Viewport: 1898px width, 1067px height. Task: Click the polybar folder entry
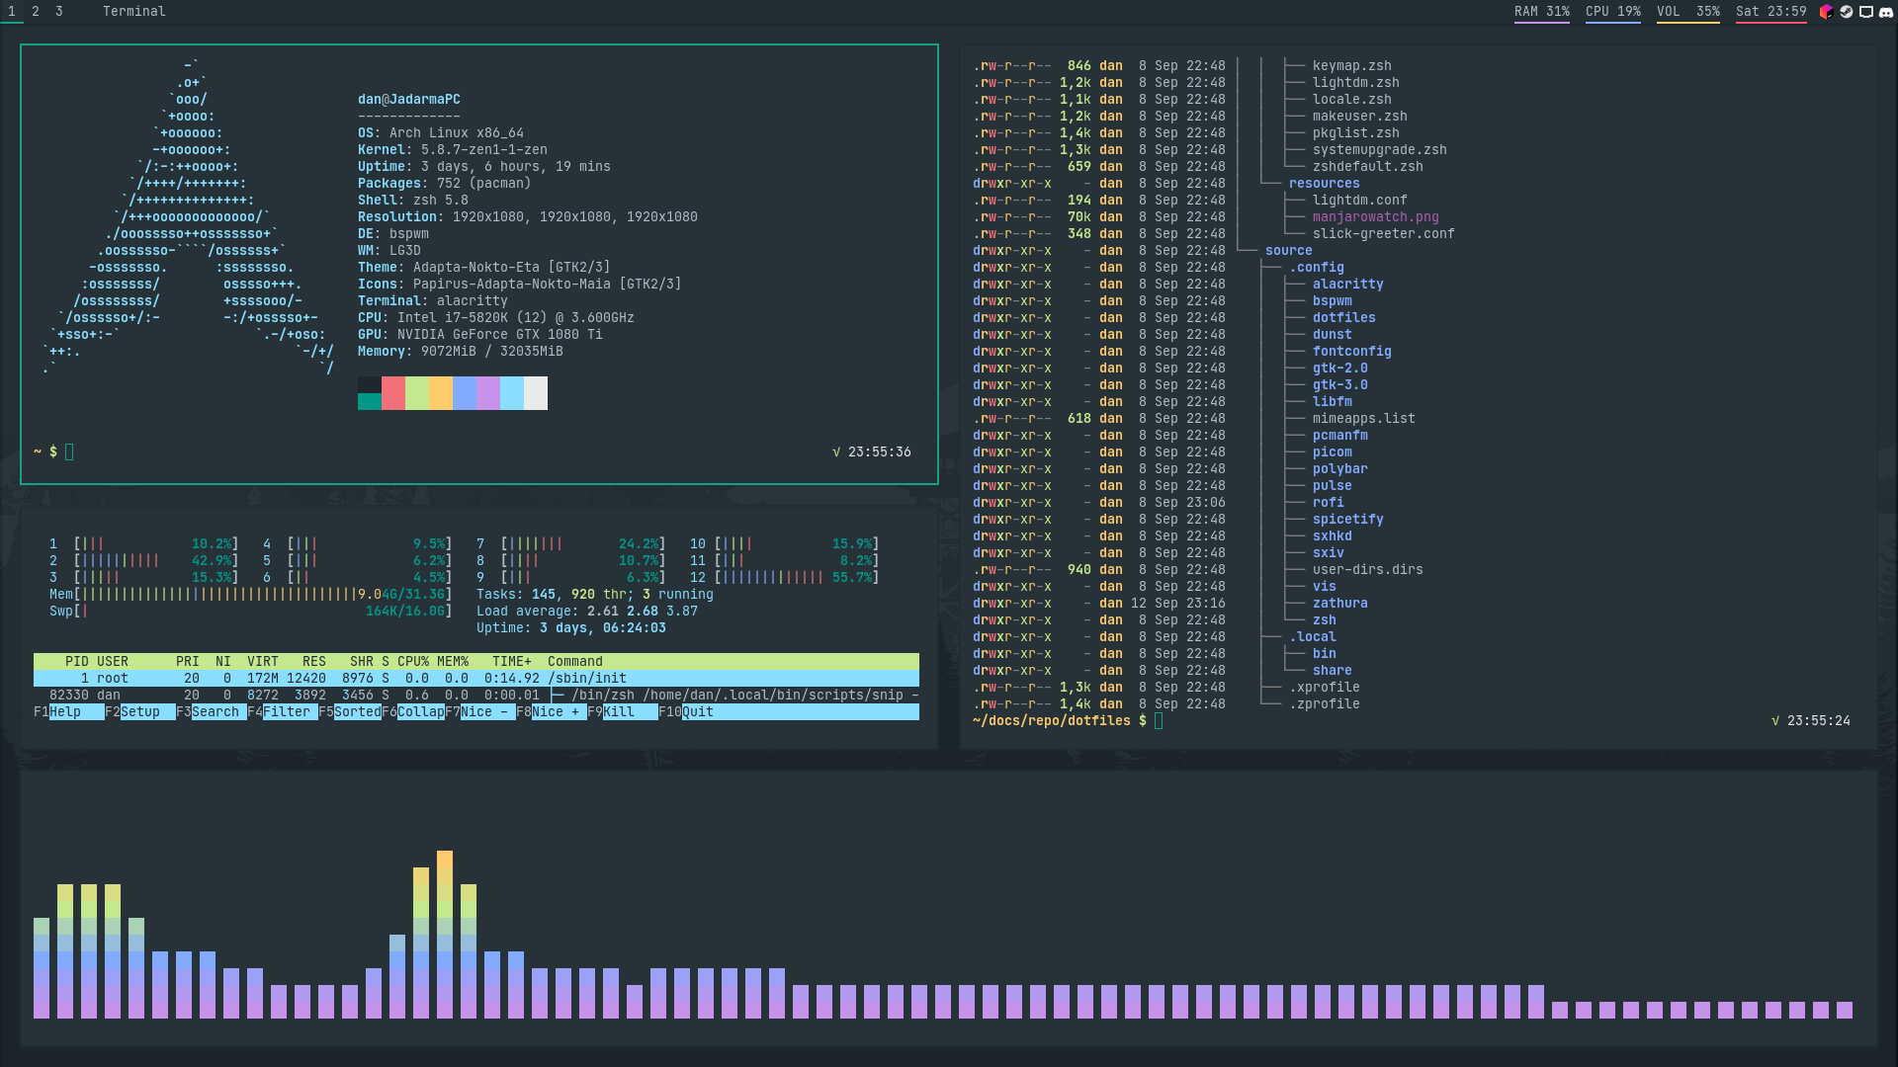tap(1340, 469)
